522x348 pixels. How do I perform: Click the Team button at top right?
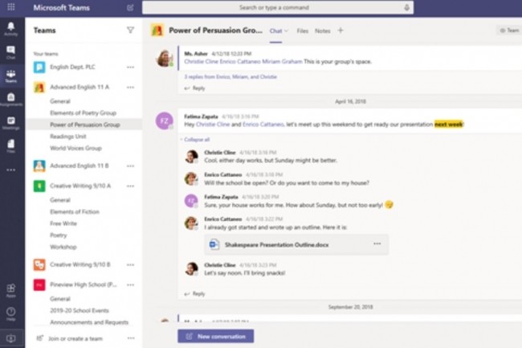tap(509, 31)
